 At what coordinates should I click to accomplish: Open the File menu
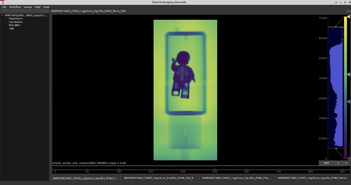pos(4,7)
